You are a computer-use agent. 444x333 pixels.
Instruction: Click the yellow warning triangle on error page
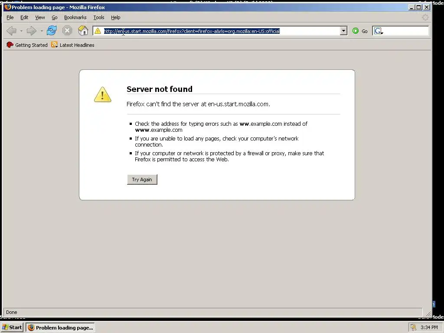pos(102,95)
